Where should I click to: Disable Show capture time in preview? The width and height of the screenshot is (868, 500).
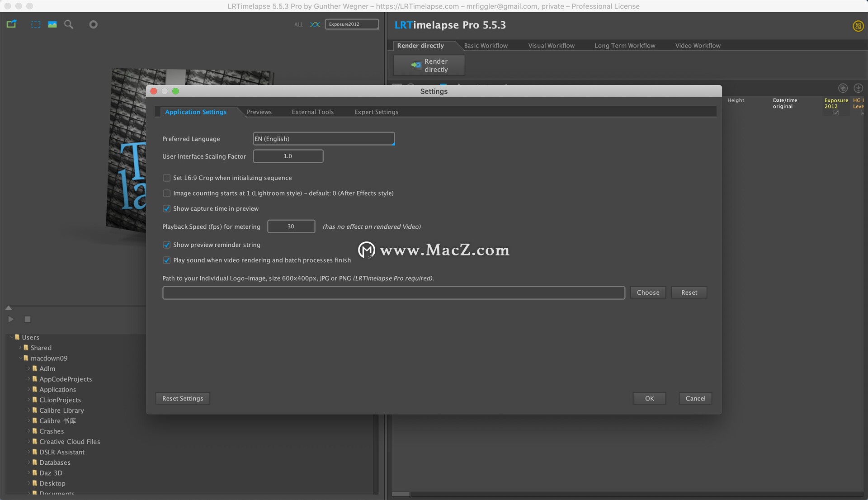tap(167, 209)
